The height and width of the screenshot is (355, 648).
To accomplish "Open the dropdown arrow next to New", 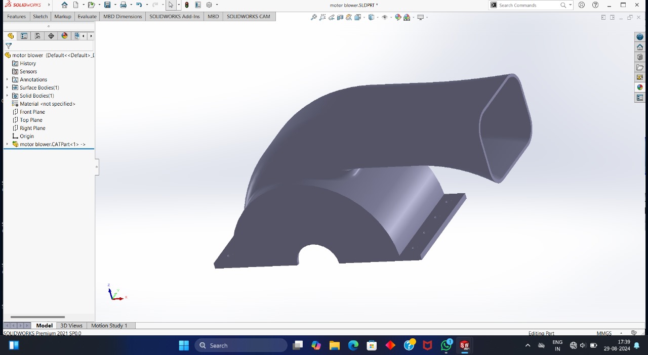I will [x=83, y=5].
